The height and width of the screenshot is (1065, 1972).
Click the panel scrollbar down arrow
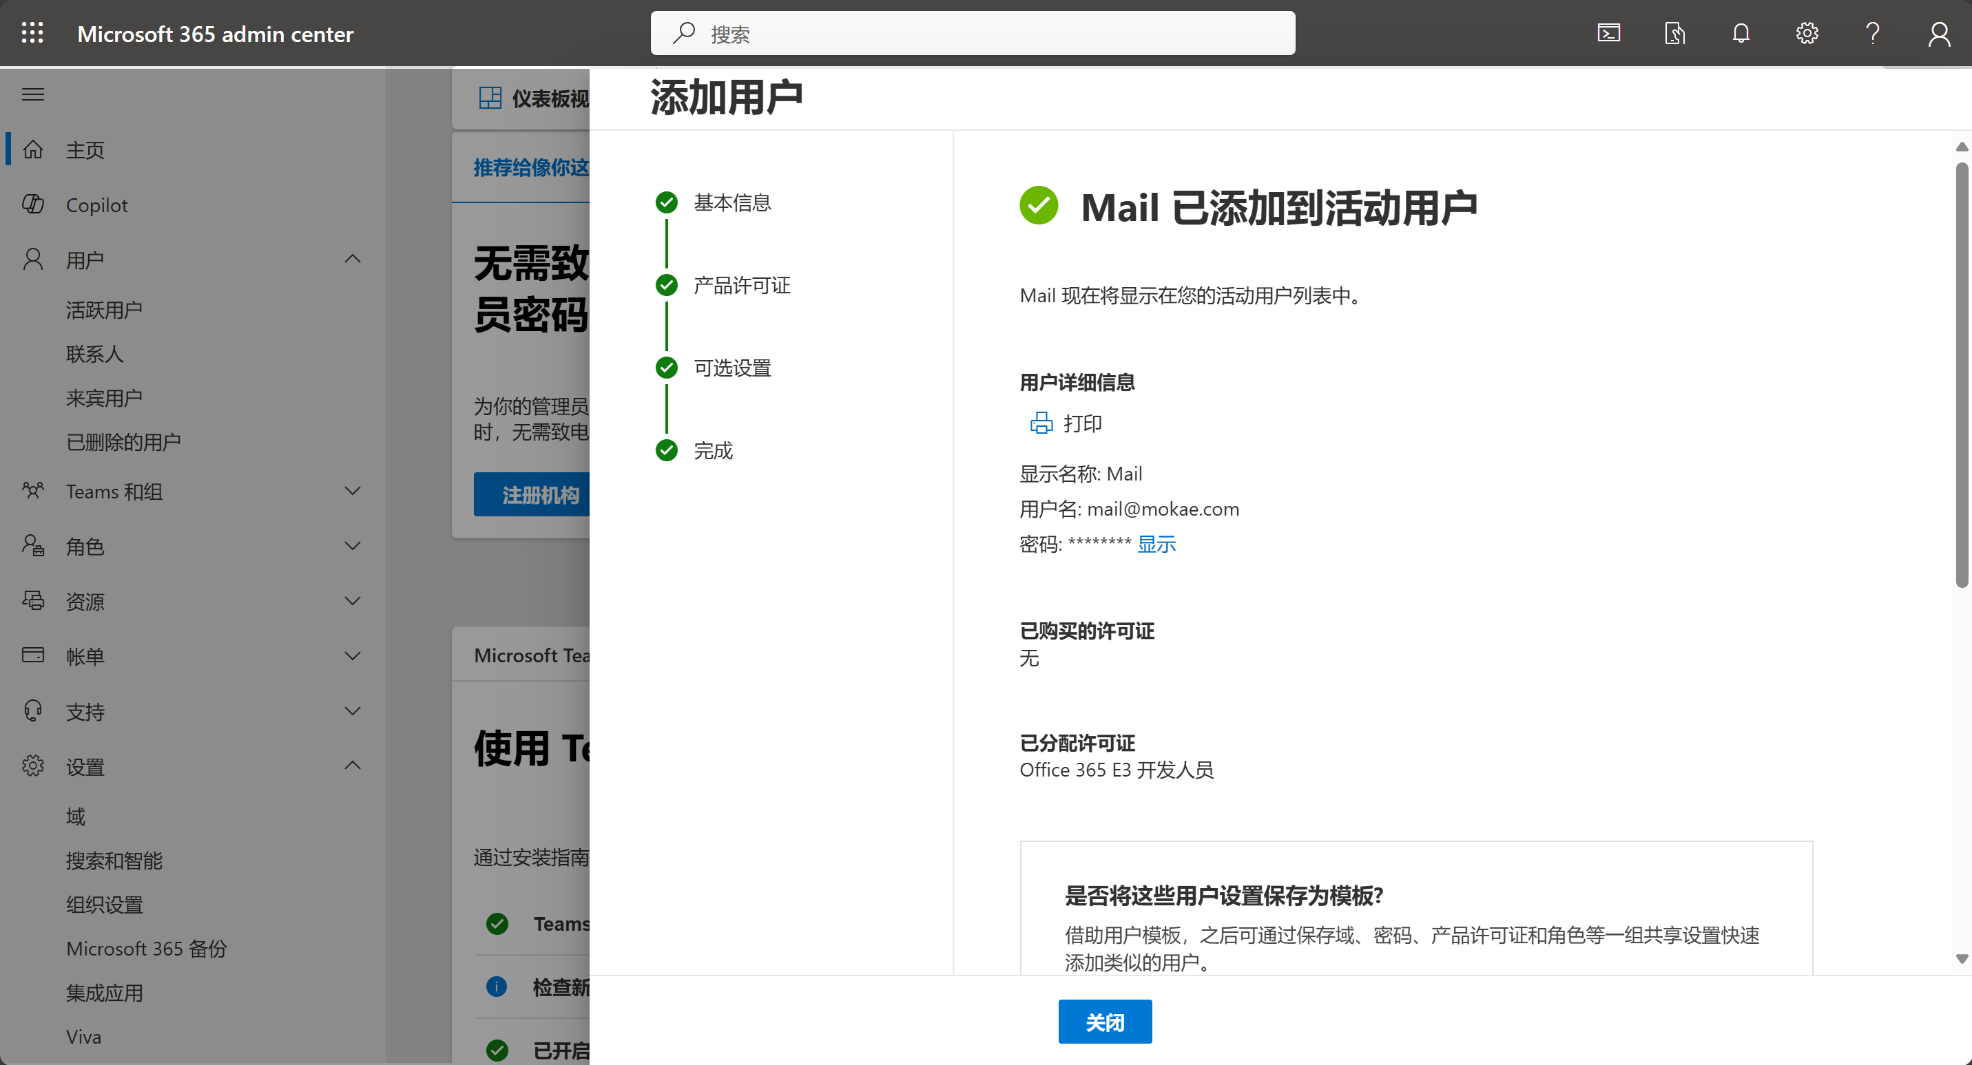coord(1961,958)
